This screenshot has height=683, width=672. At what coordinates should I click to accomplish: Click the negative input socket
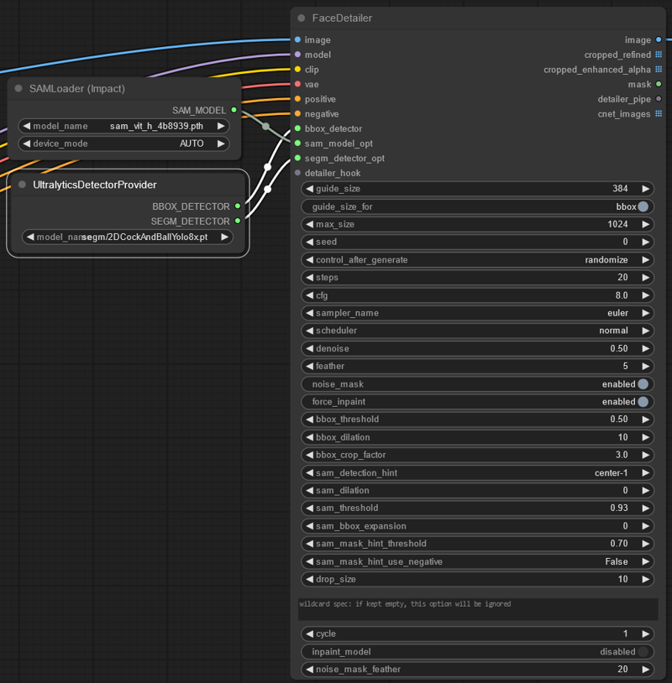(297, 113)
